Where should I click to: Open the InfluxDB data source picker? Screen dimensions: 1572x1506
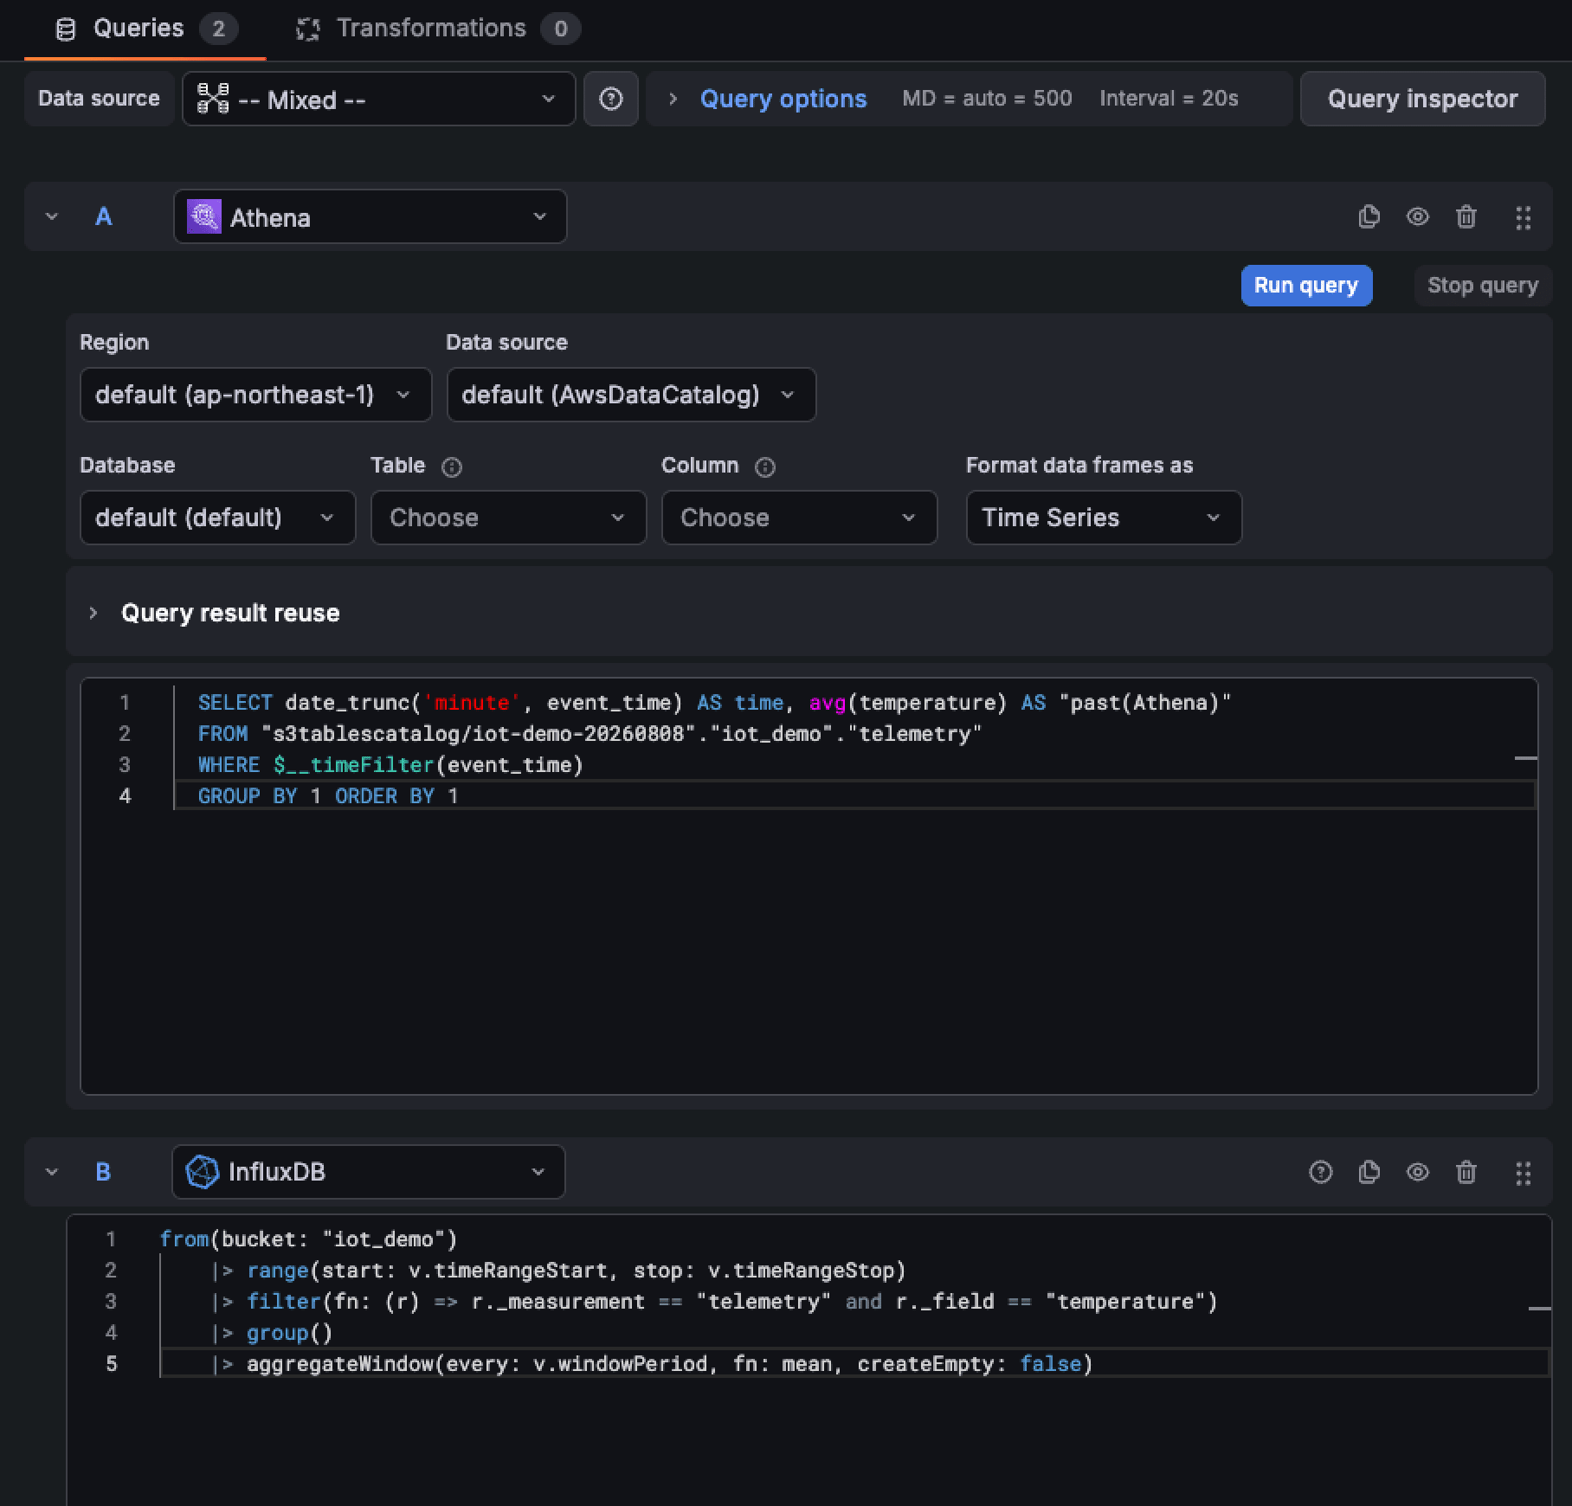tap(369, 1172)
